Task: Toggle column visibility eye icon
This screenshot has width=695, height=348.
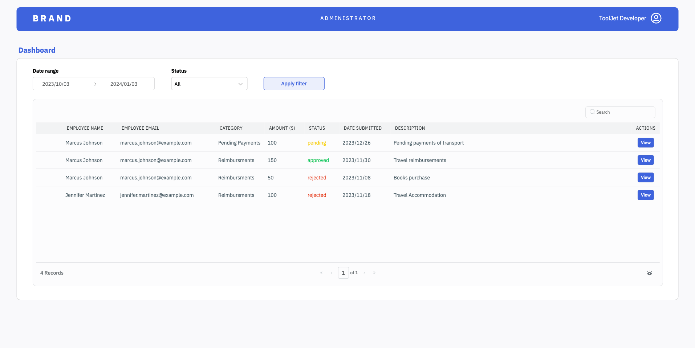Action: click(649, 273)
